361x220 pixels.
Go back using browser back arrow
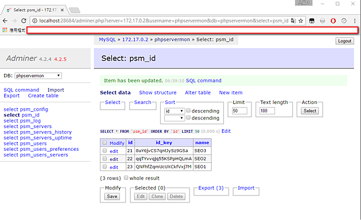pyautogui.click(x=5, y=20)
